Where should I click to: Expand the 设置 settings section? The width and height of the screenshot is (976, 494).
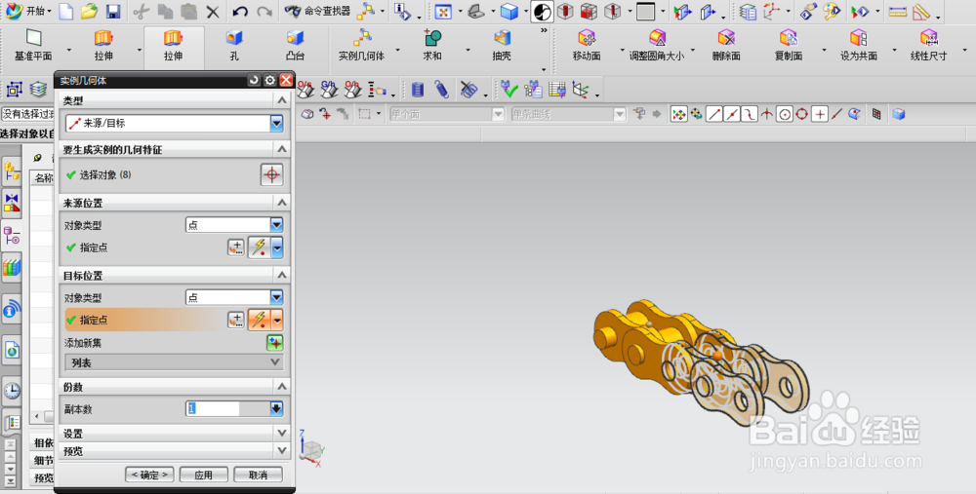[175, 434]
